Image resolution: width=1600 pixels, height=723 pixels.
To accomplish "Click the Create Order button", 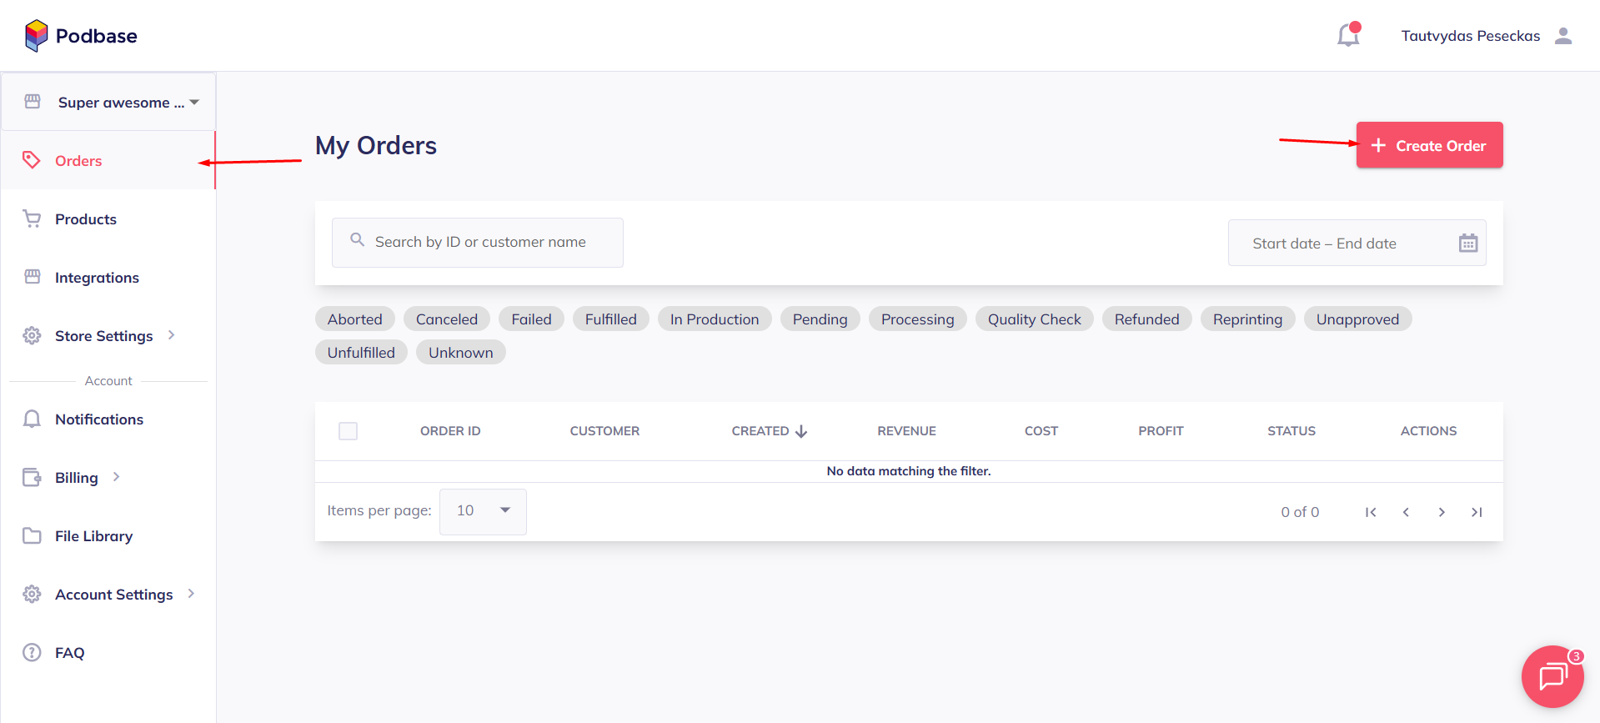I will tap(1429, 146).
